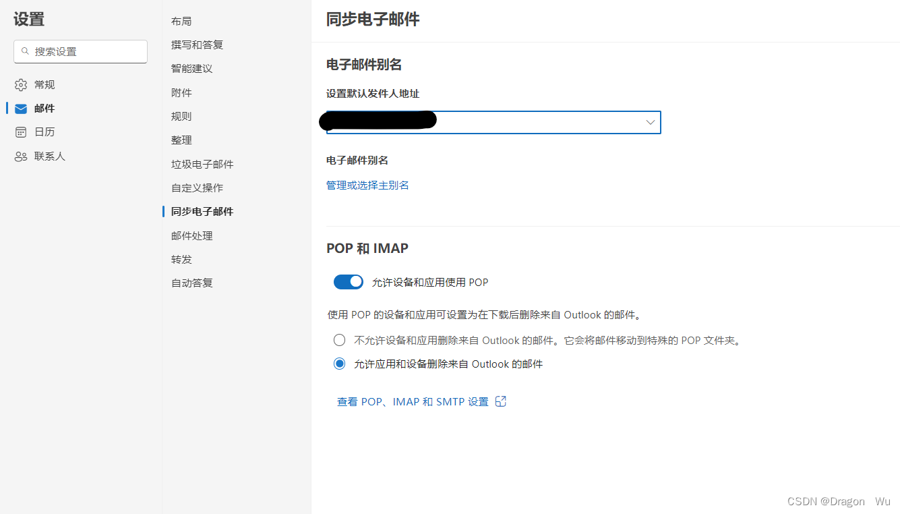Click the 设置 panel title

[x=29, y=20]
